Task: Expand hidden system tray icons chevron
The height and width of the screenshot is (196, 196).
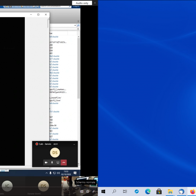Action: [47, 173]
